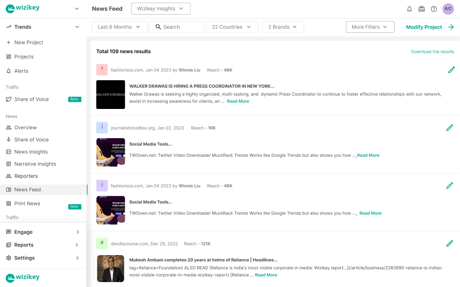Click the help question mark icon
Viewport: 460px width, 287px height.
coord(434,9)
